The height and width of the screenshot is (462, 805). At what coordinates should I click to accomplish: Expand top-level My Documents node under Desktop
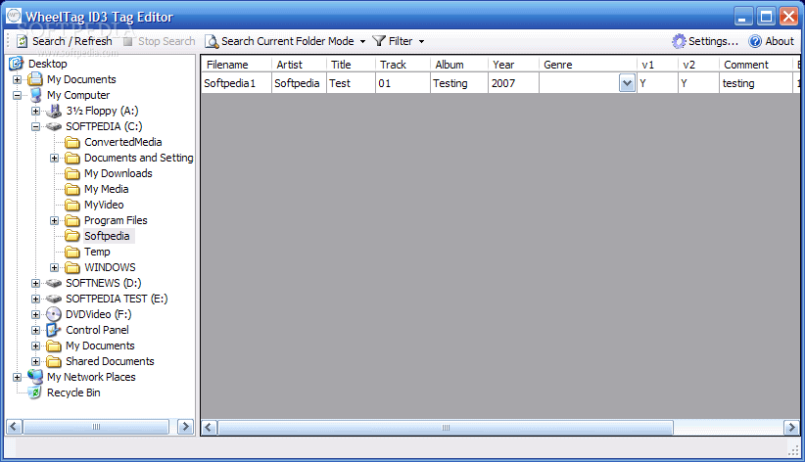[x=17, y=79]
